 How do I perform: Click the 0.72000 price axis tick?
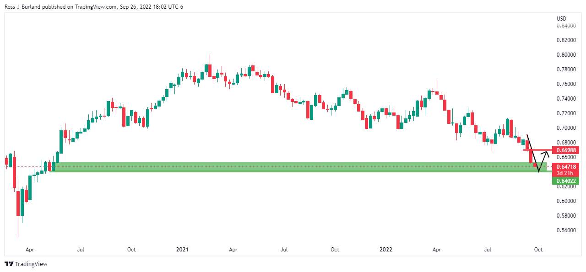[566, 113]
